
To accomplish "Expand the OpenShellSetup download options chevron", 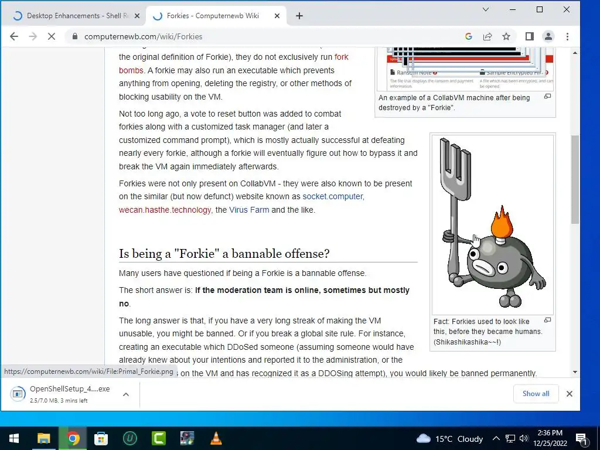I will point(126,394).
